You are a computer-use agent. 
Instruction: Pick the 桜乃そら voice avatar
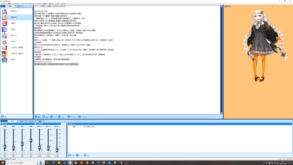point(5,42)
